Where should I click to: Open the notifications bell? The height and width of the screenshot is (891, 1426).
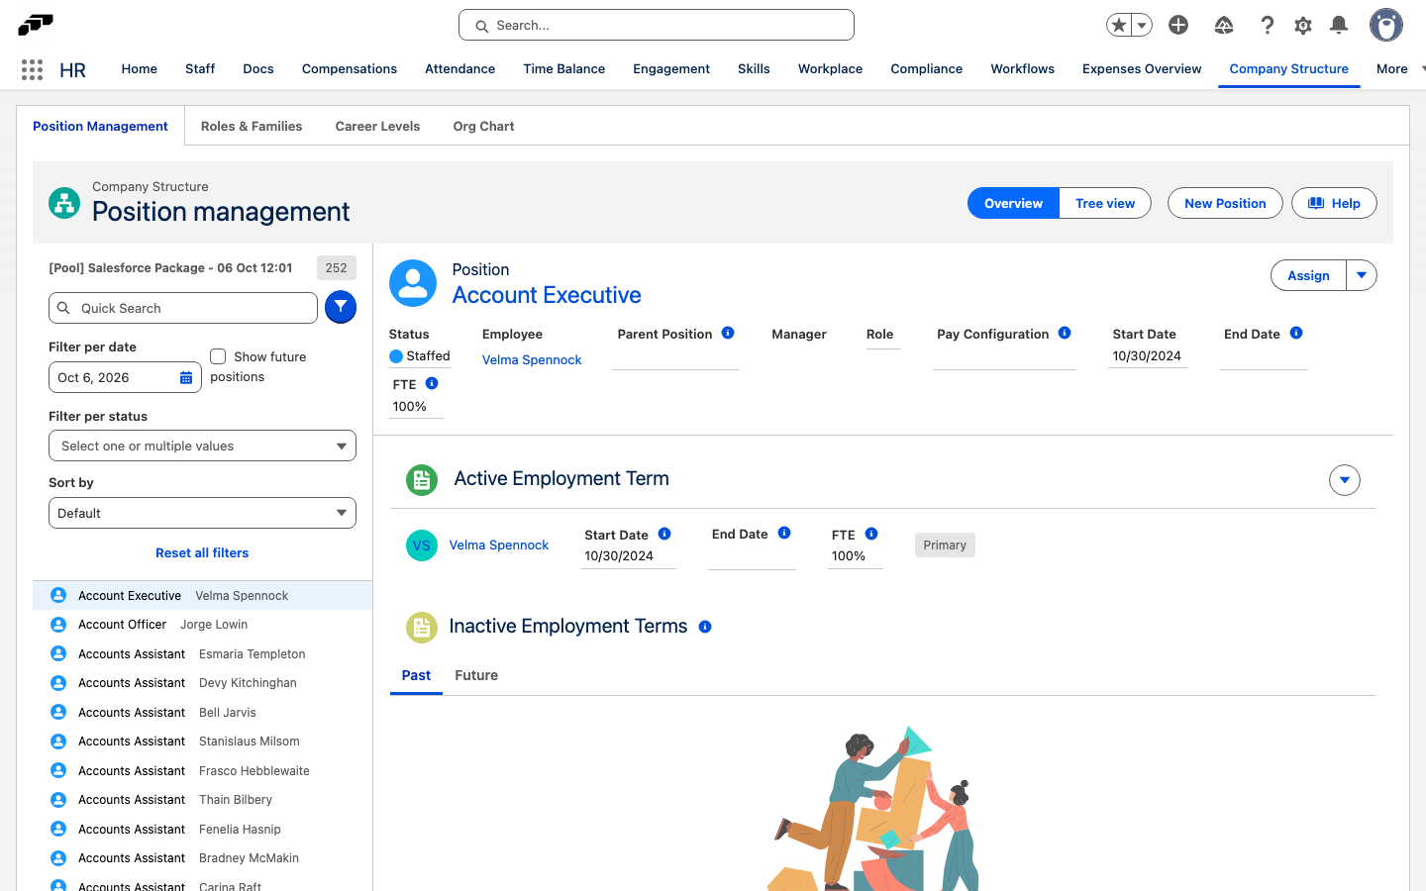pos(1339,25)
